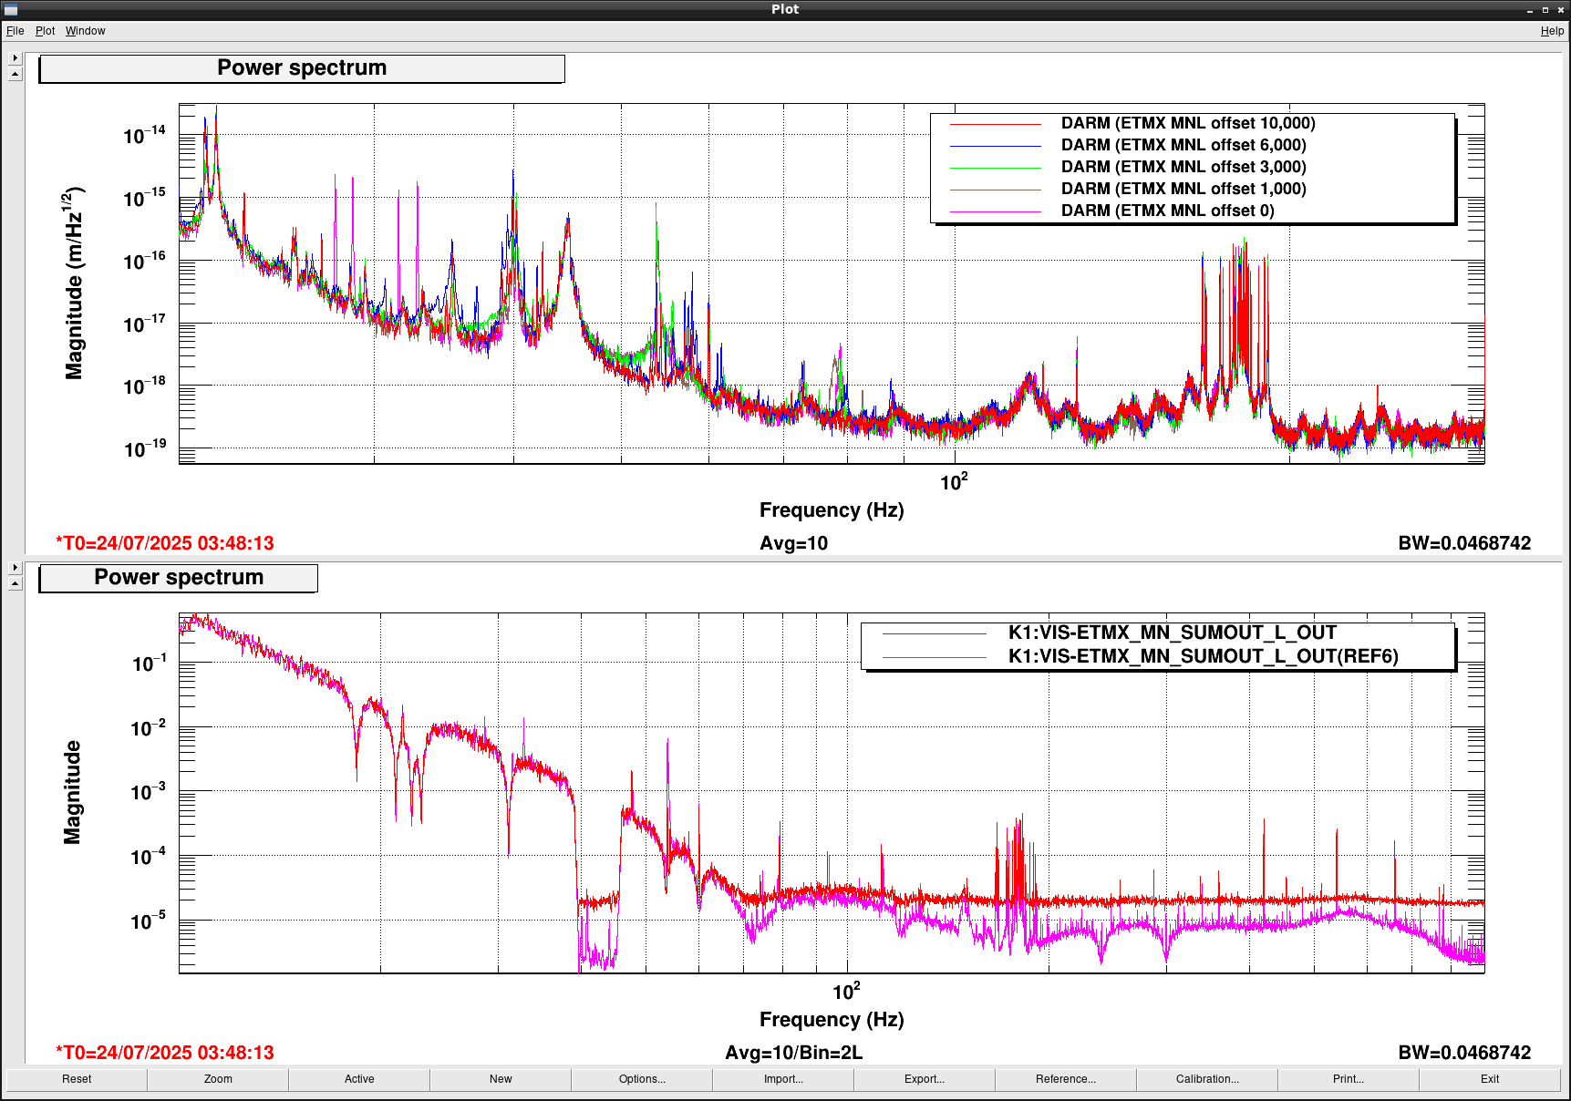Click the green line swatch for offset 3,000
The image size is (1571, 1101).
(x=995, y=168)
